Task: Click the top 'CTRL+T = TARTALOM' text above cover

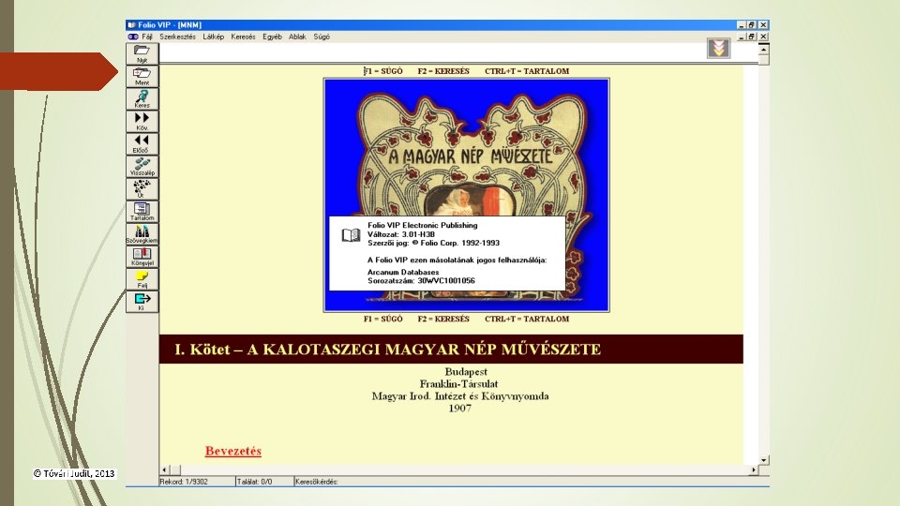Action: point(527,71)
